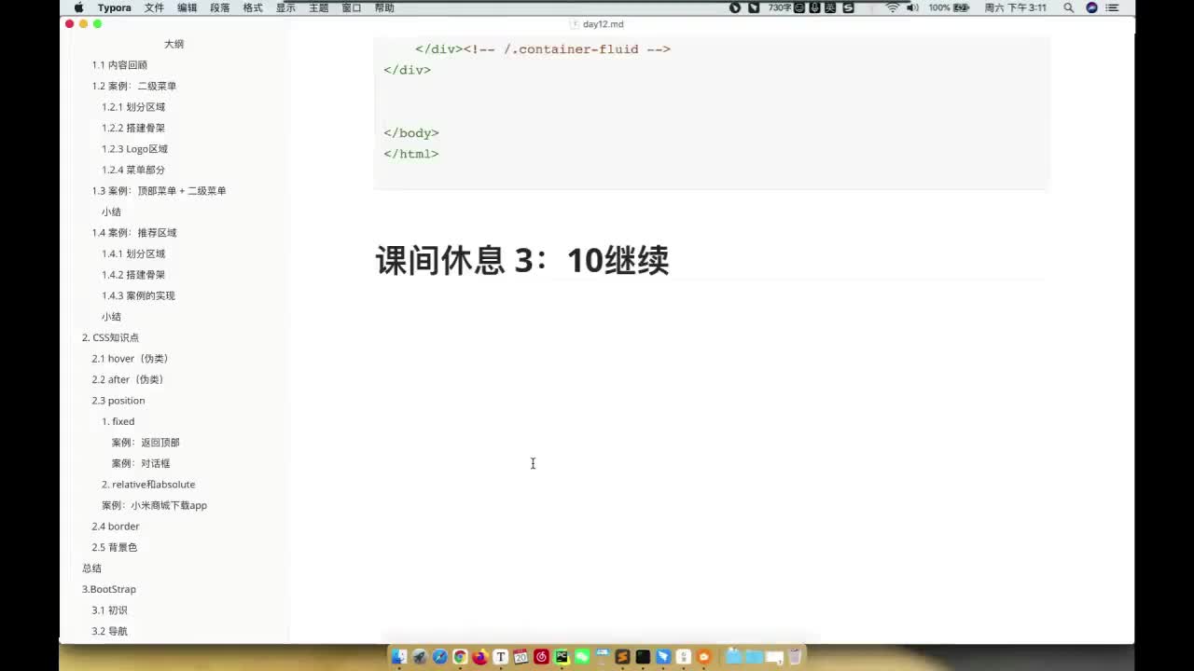Click the microphone input icon in menu bar
The width and height of the screenshot is (1194, 671).
coord(814,7)
